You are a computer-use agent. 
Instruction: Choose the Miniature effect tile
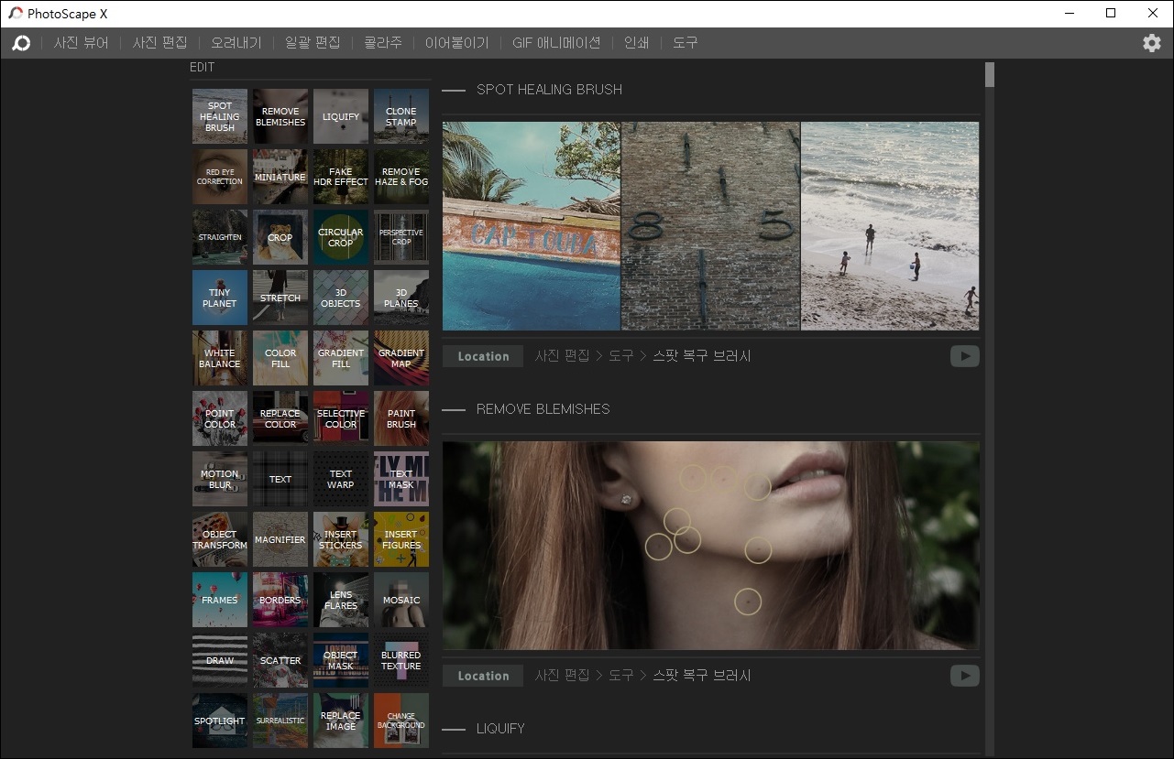[x=280, y=177]
